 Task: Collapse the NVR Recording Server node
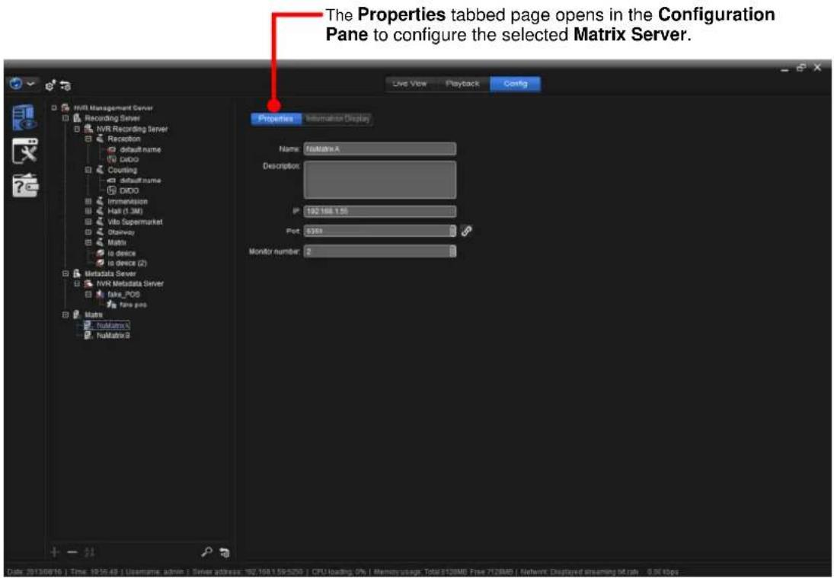(x=77, y=129)
